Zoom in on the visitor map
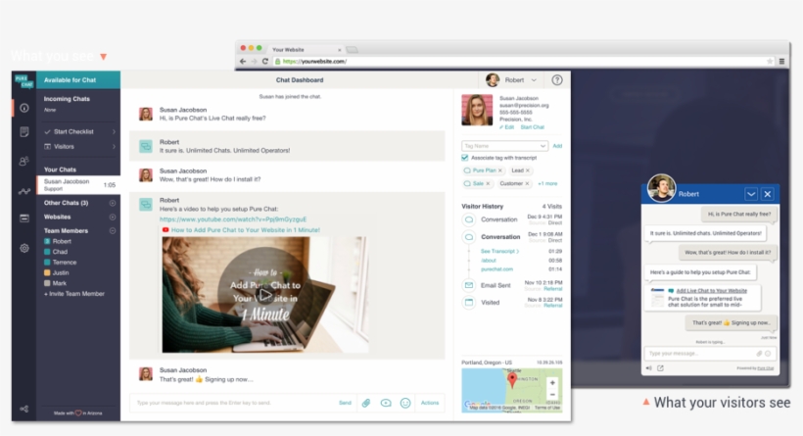This screenshot has height=436, width=803. click(x=552, y=383)
